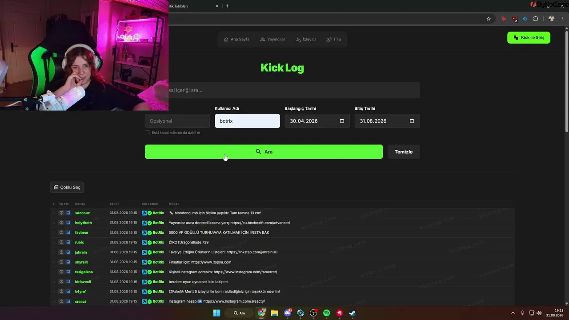The image size is (569, 320).
Task: Focus the Kullanıcı Adı field containing botrix
Action: point(247,121)
